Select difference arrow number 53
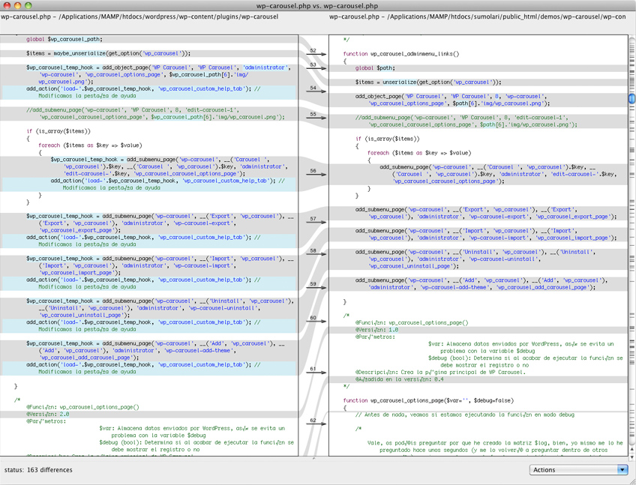 pyautogui.click(x=316, y=67)
